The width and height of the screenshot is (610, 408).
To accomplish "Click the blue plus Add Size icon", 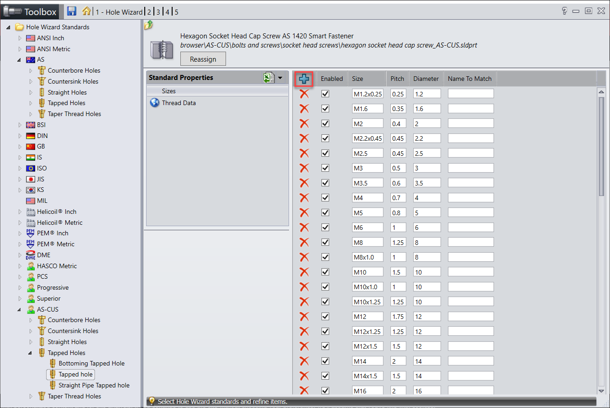I will (304, 79).
